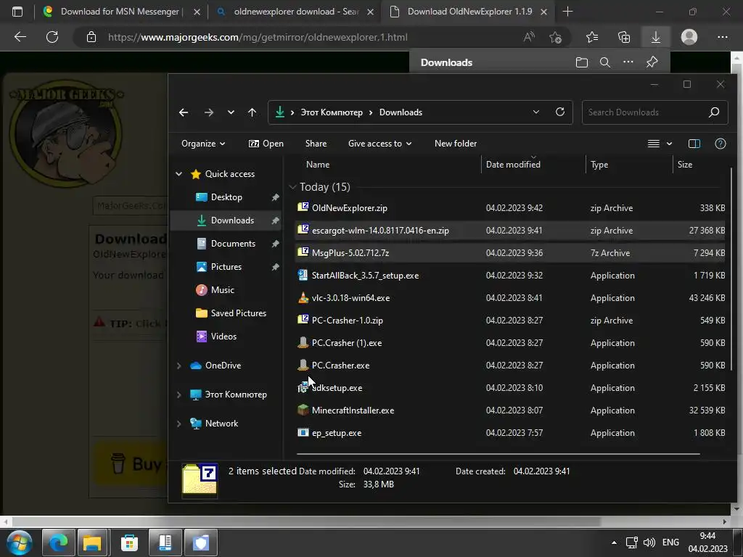Open Music folder in navigation pane
This screenshot has width=743, height=557.
click(222, 290)
